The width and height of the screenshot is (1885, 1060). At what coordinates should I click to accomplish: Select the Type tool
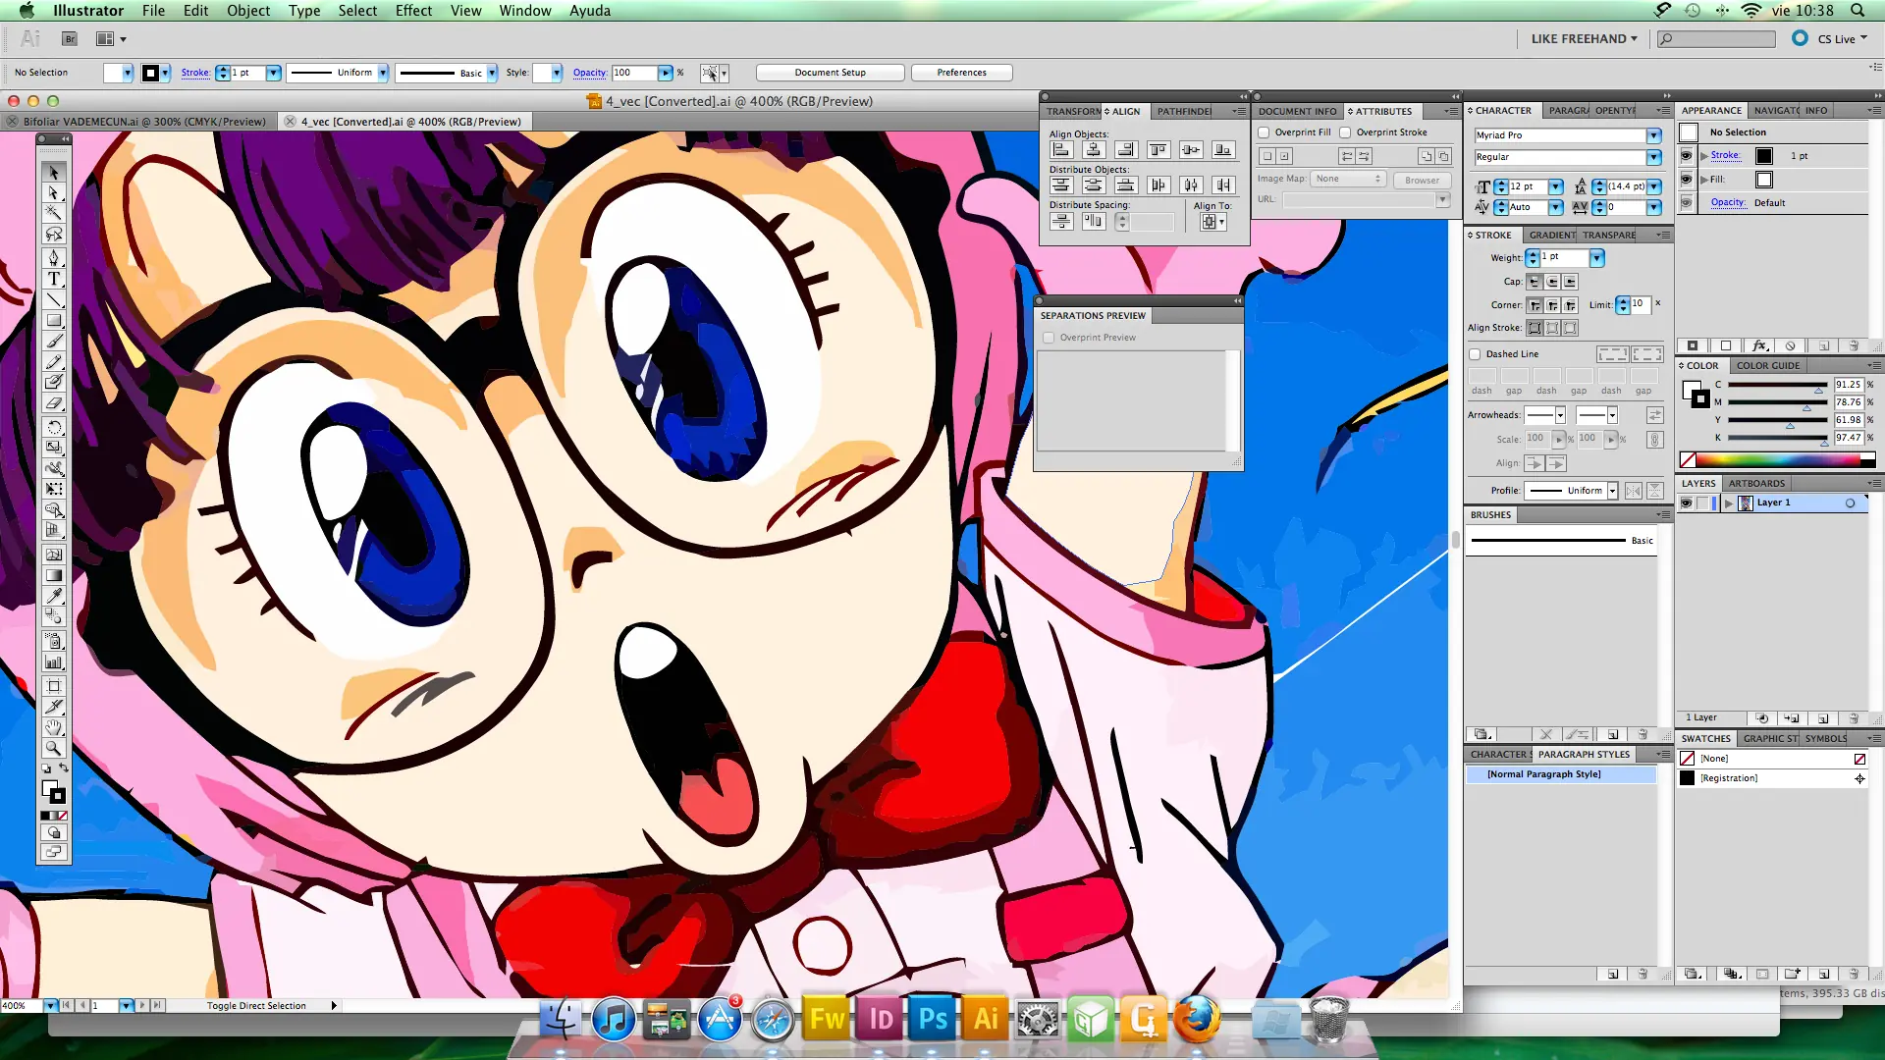(x=54, y=279)
